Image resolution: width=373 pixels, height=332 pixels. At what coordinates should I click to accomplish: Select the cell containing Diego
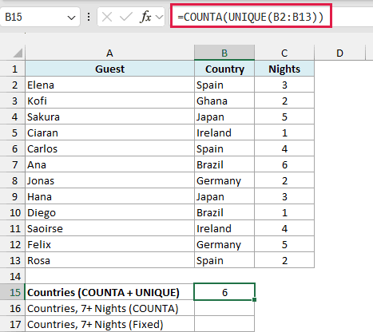pyautogui.click(x=109, y=212)
